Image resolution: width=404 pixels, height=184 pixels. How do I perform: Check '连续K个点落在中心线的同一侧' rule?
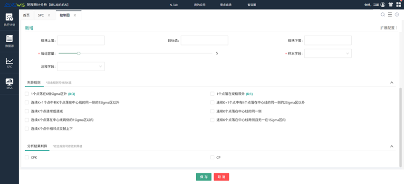(212, 111)
